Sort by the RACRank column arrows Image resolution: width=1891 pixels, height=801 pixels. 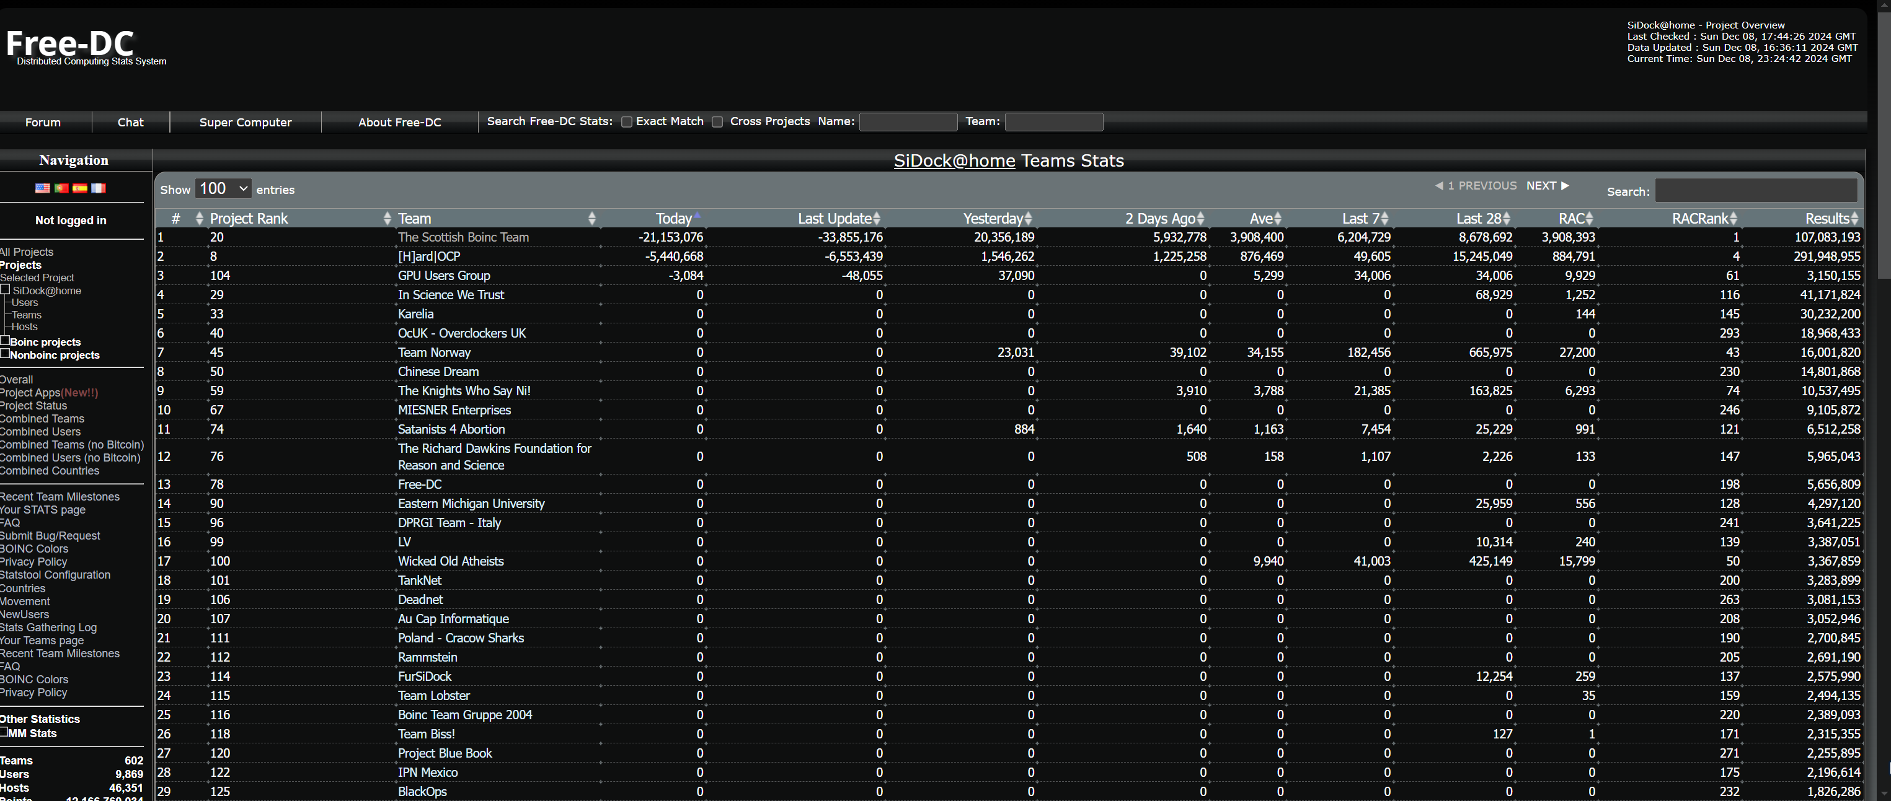1733,219
